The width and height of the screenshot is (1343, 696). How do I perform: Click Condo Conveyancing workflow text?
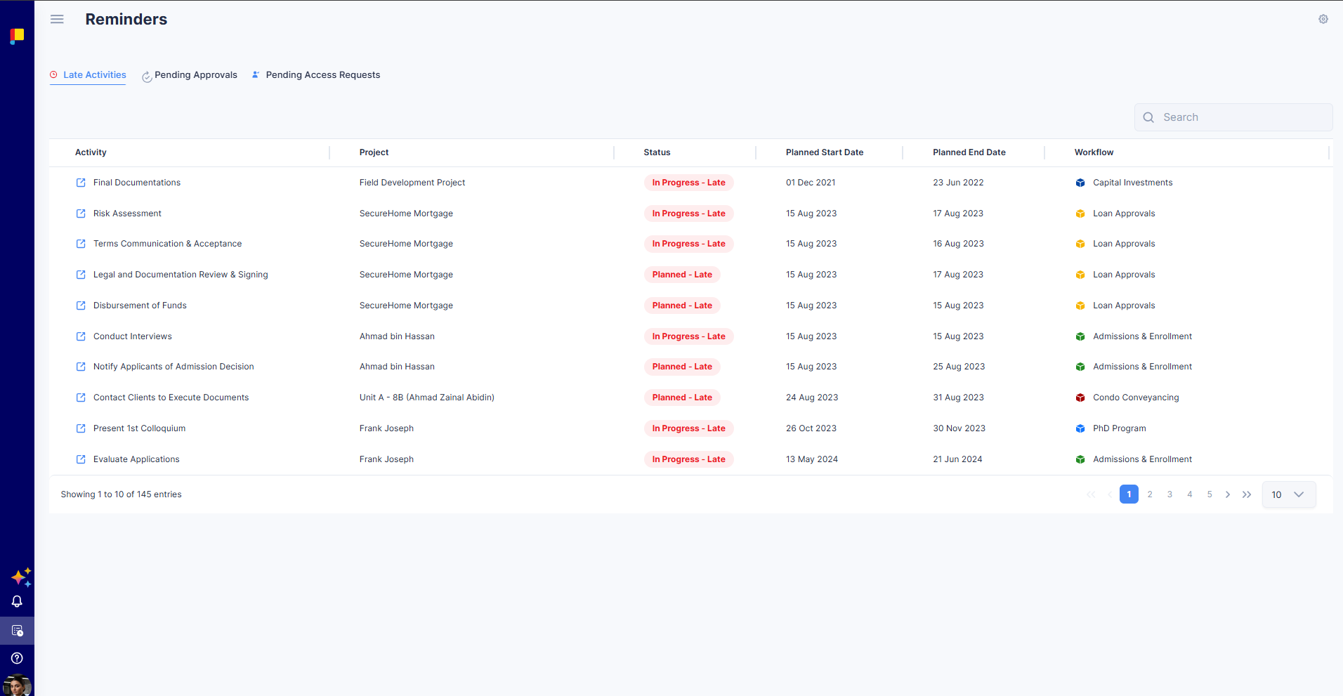point(1136,398)
